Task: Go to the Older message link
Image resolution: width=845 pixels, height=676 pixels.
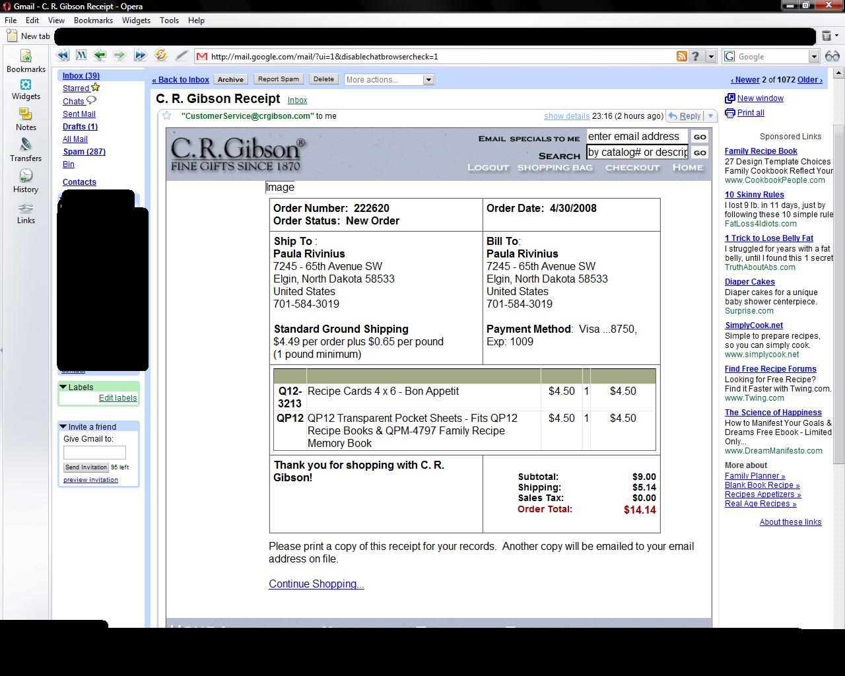Action: pyautogui.click(x=810, y=80)
